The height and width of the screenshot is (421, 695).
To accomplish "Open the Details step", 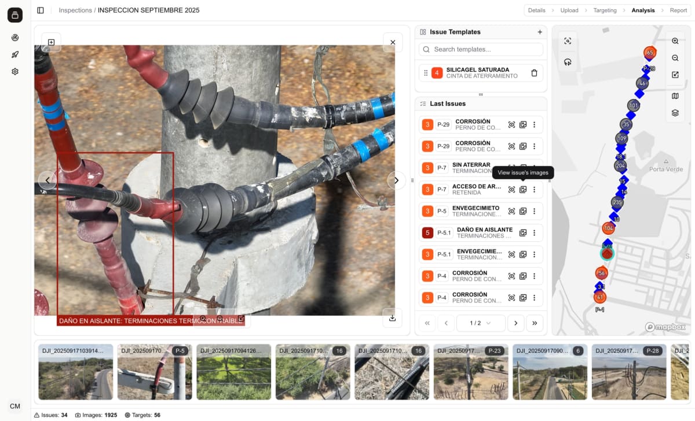I will tap(536, 10).
